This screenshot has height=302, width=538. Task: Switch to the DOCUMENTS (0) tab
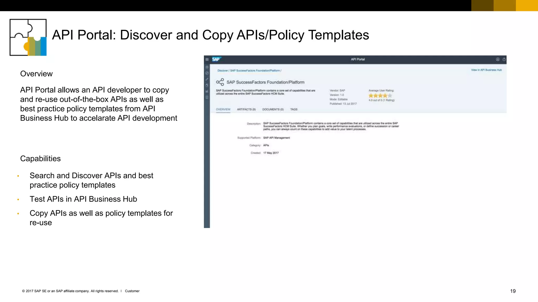pyautogui.click(x=273, y=109)
